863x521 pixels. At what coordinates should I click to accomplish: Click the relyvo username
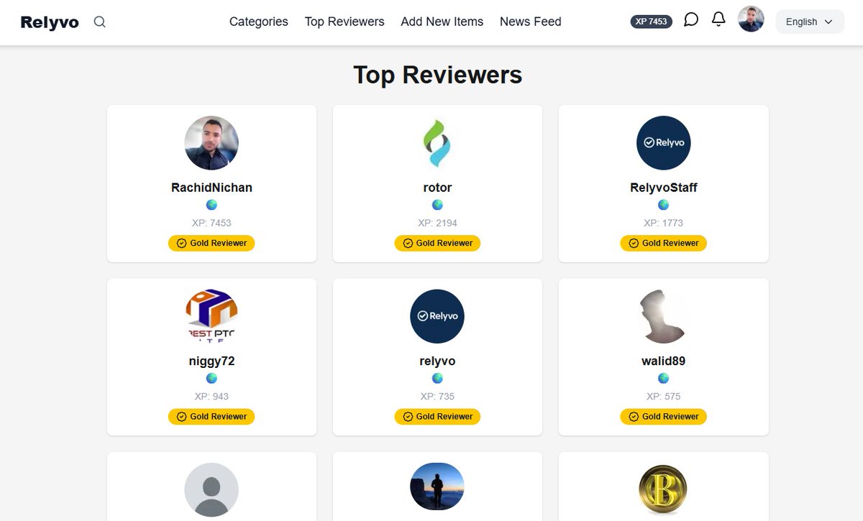pos(437,361)
